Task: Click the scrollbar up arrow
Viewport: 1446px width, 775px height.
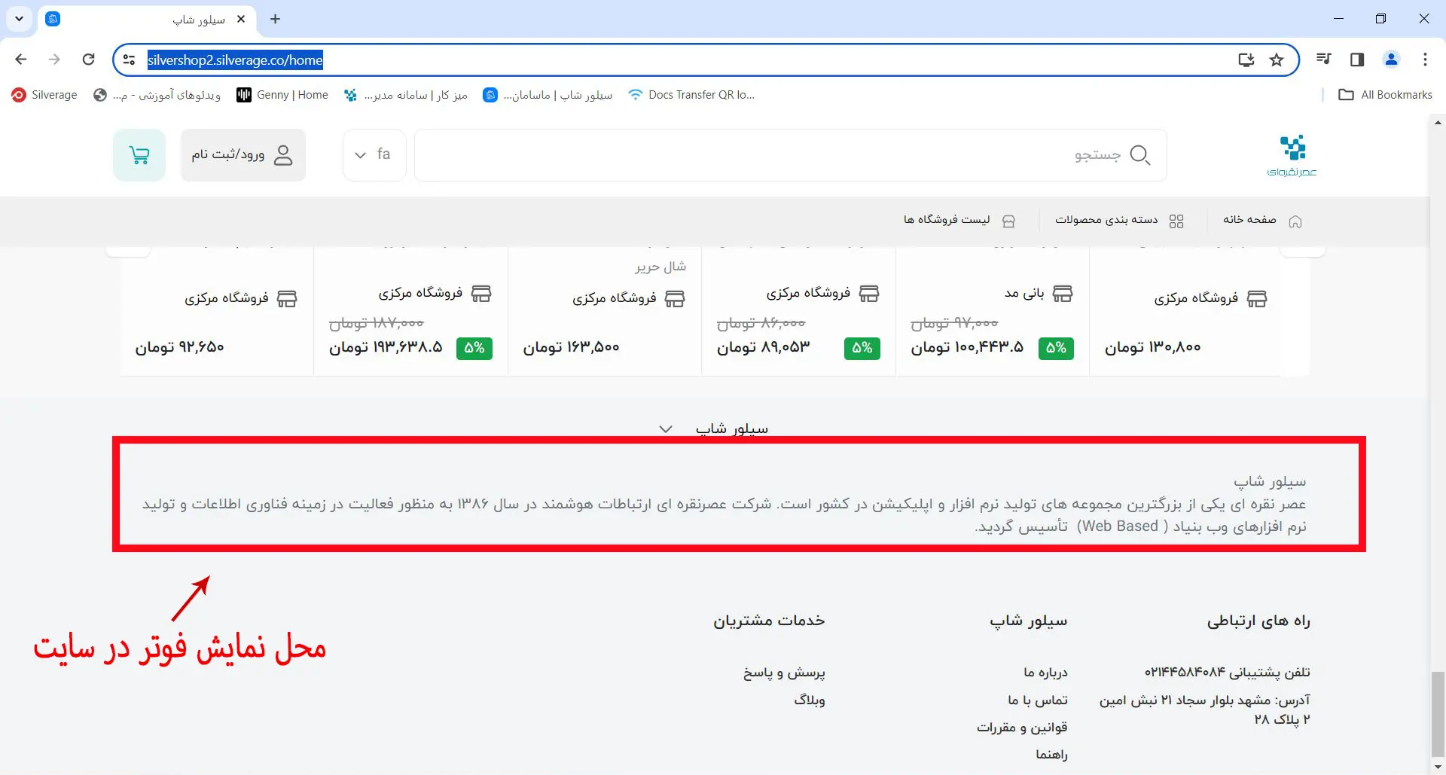Action: pyautogui.click(x=1438, y=122)
